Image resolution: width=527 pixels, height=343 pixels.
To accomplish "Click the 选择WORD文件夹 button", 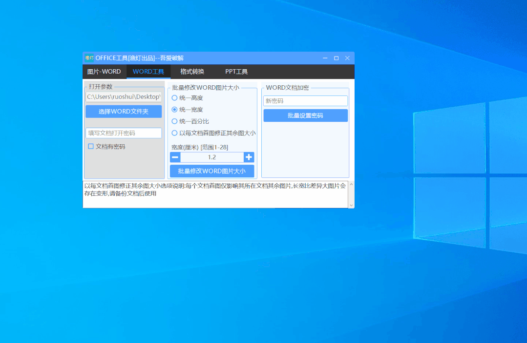I will coord(124,112).
